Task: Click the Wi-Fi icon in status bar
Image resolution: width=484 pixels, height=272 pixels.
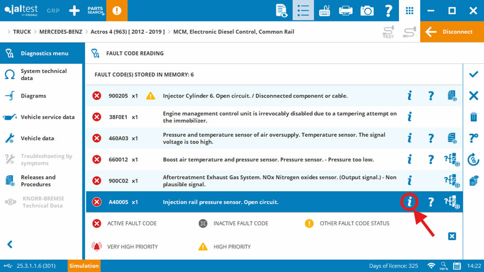Action: (x=431, y=265)
